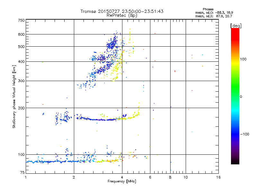This screenshot has width=257, height=193.
Task: Click the green middle of the colorbar
Action: pos(235,87)
